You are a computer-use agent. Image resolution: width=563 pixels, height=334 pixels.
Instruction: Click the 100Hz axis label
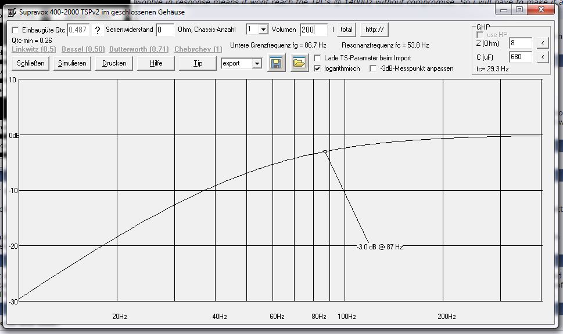coord(346,317)
